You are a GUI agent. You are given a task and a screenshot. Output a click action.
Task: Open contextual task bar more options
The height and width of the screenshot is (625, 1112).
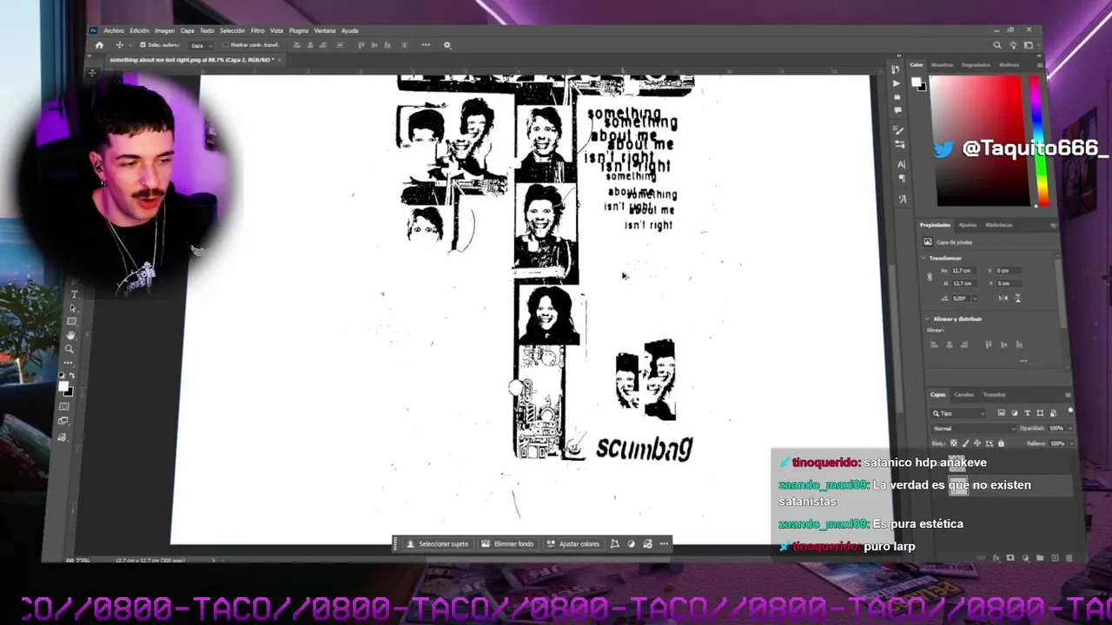tap(664, 544)
